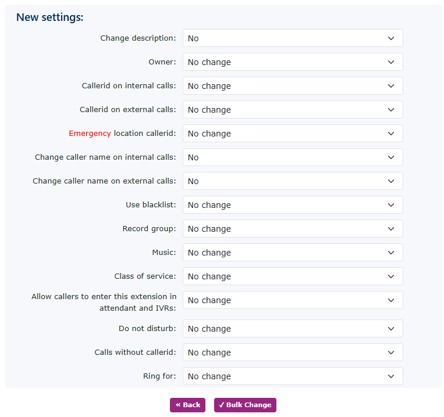The width and height of the screenshot is (444, 417).
Task: Expand Emergency location callerid dropdown
Action: 292,134
